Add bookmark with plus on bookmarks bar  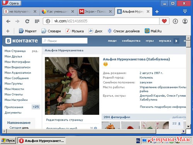click(x=8, y=31)
